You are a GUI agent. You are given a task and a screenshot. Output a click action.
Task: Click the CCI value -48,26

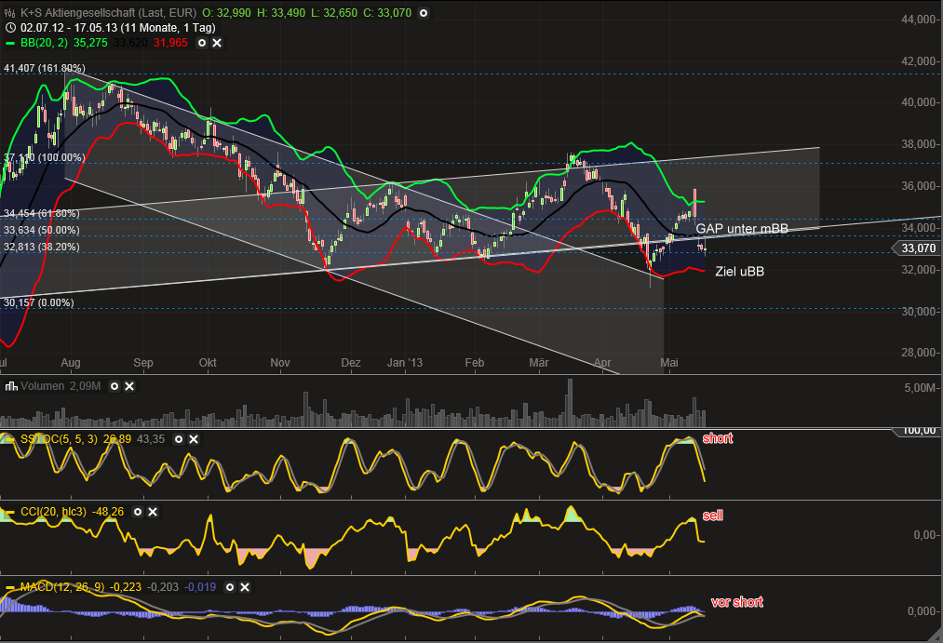tap(108, 512)
